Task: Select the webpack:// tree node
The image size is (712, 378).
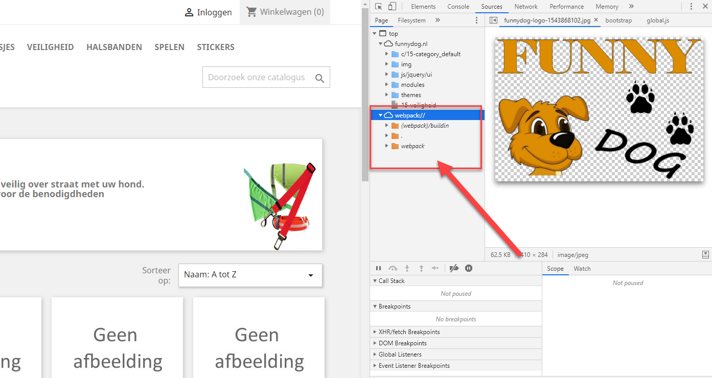Action: (428, 115)
